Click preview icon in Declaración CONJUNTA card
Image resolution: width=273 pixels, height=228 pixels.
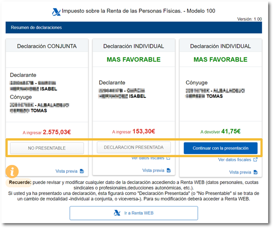point(81,171)
